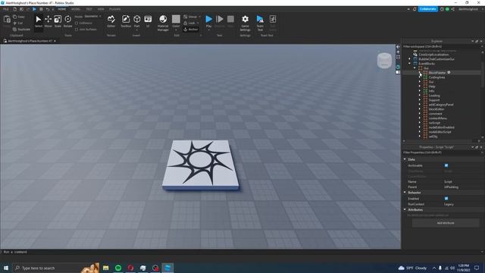The image size is (485, 273).
Task: Click the Add Attribute button
Action: click(446, 223)
